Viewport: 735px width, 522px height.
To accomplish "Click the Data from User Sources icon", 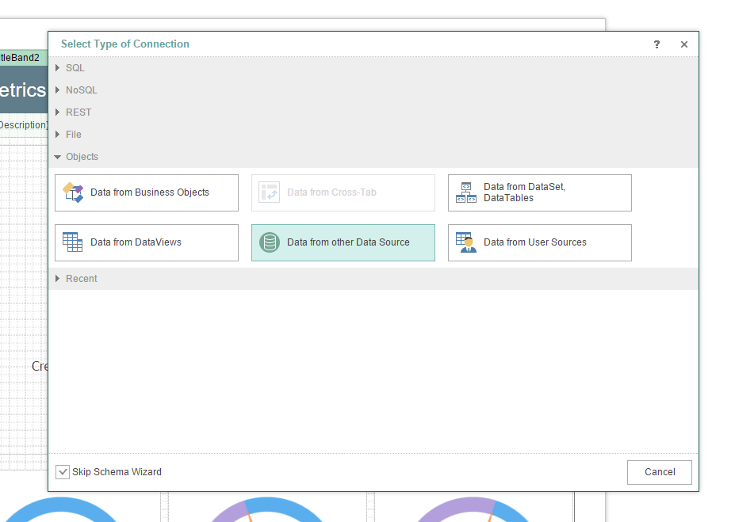I will coord(466,242).
